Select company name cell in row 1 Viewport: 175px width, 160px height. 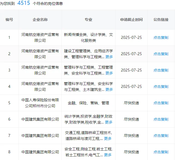[40, 38]
